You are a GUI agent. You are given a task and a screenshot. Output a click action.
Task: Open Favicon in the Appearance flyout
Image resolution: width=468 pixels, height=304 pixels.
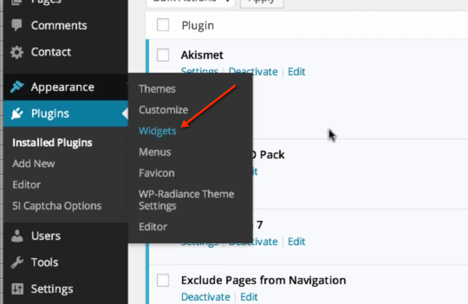pos(157,173)
